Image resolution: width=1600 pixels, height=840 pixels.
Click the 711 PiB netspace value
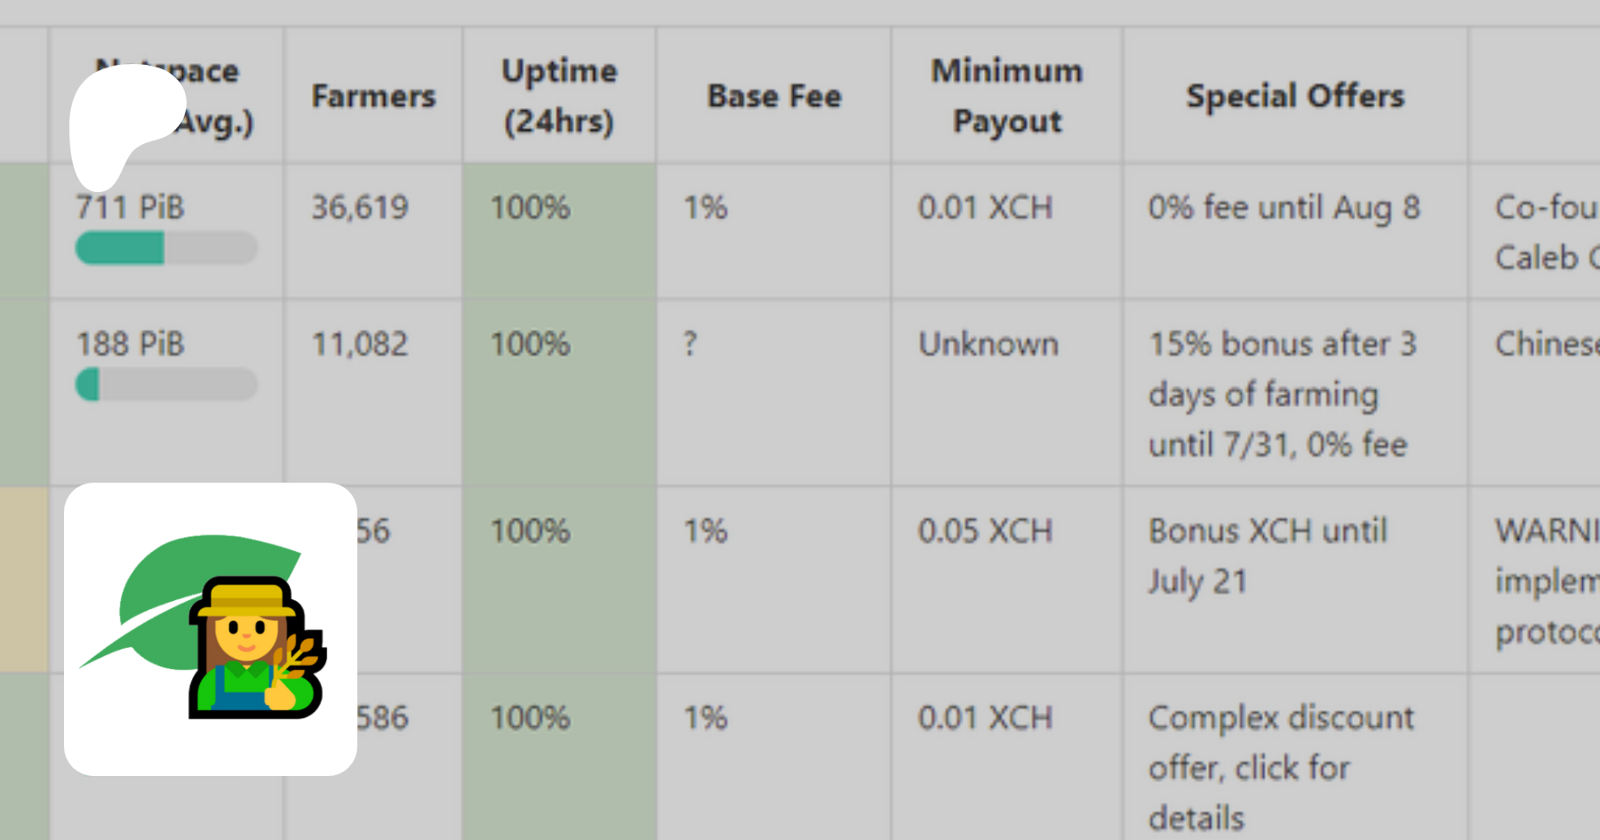(130, 208)
